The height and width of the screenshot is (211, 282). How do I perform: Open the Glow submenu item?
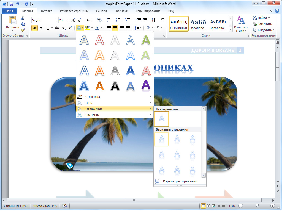[x=115, y=115]
